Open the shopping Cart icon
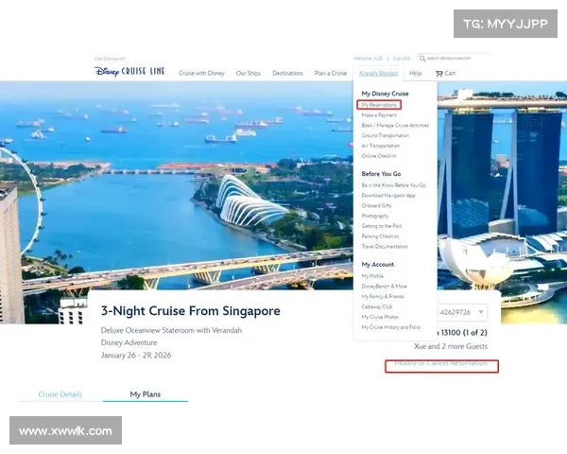 (x=444, y=73)
